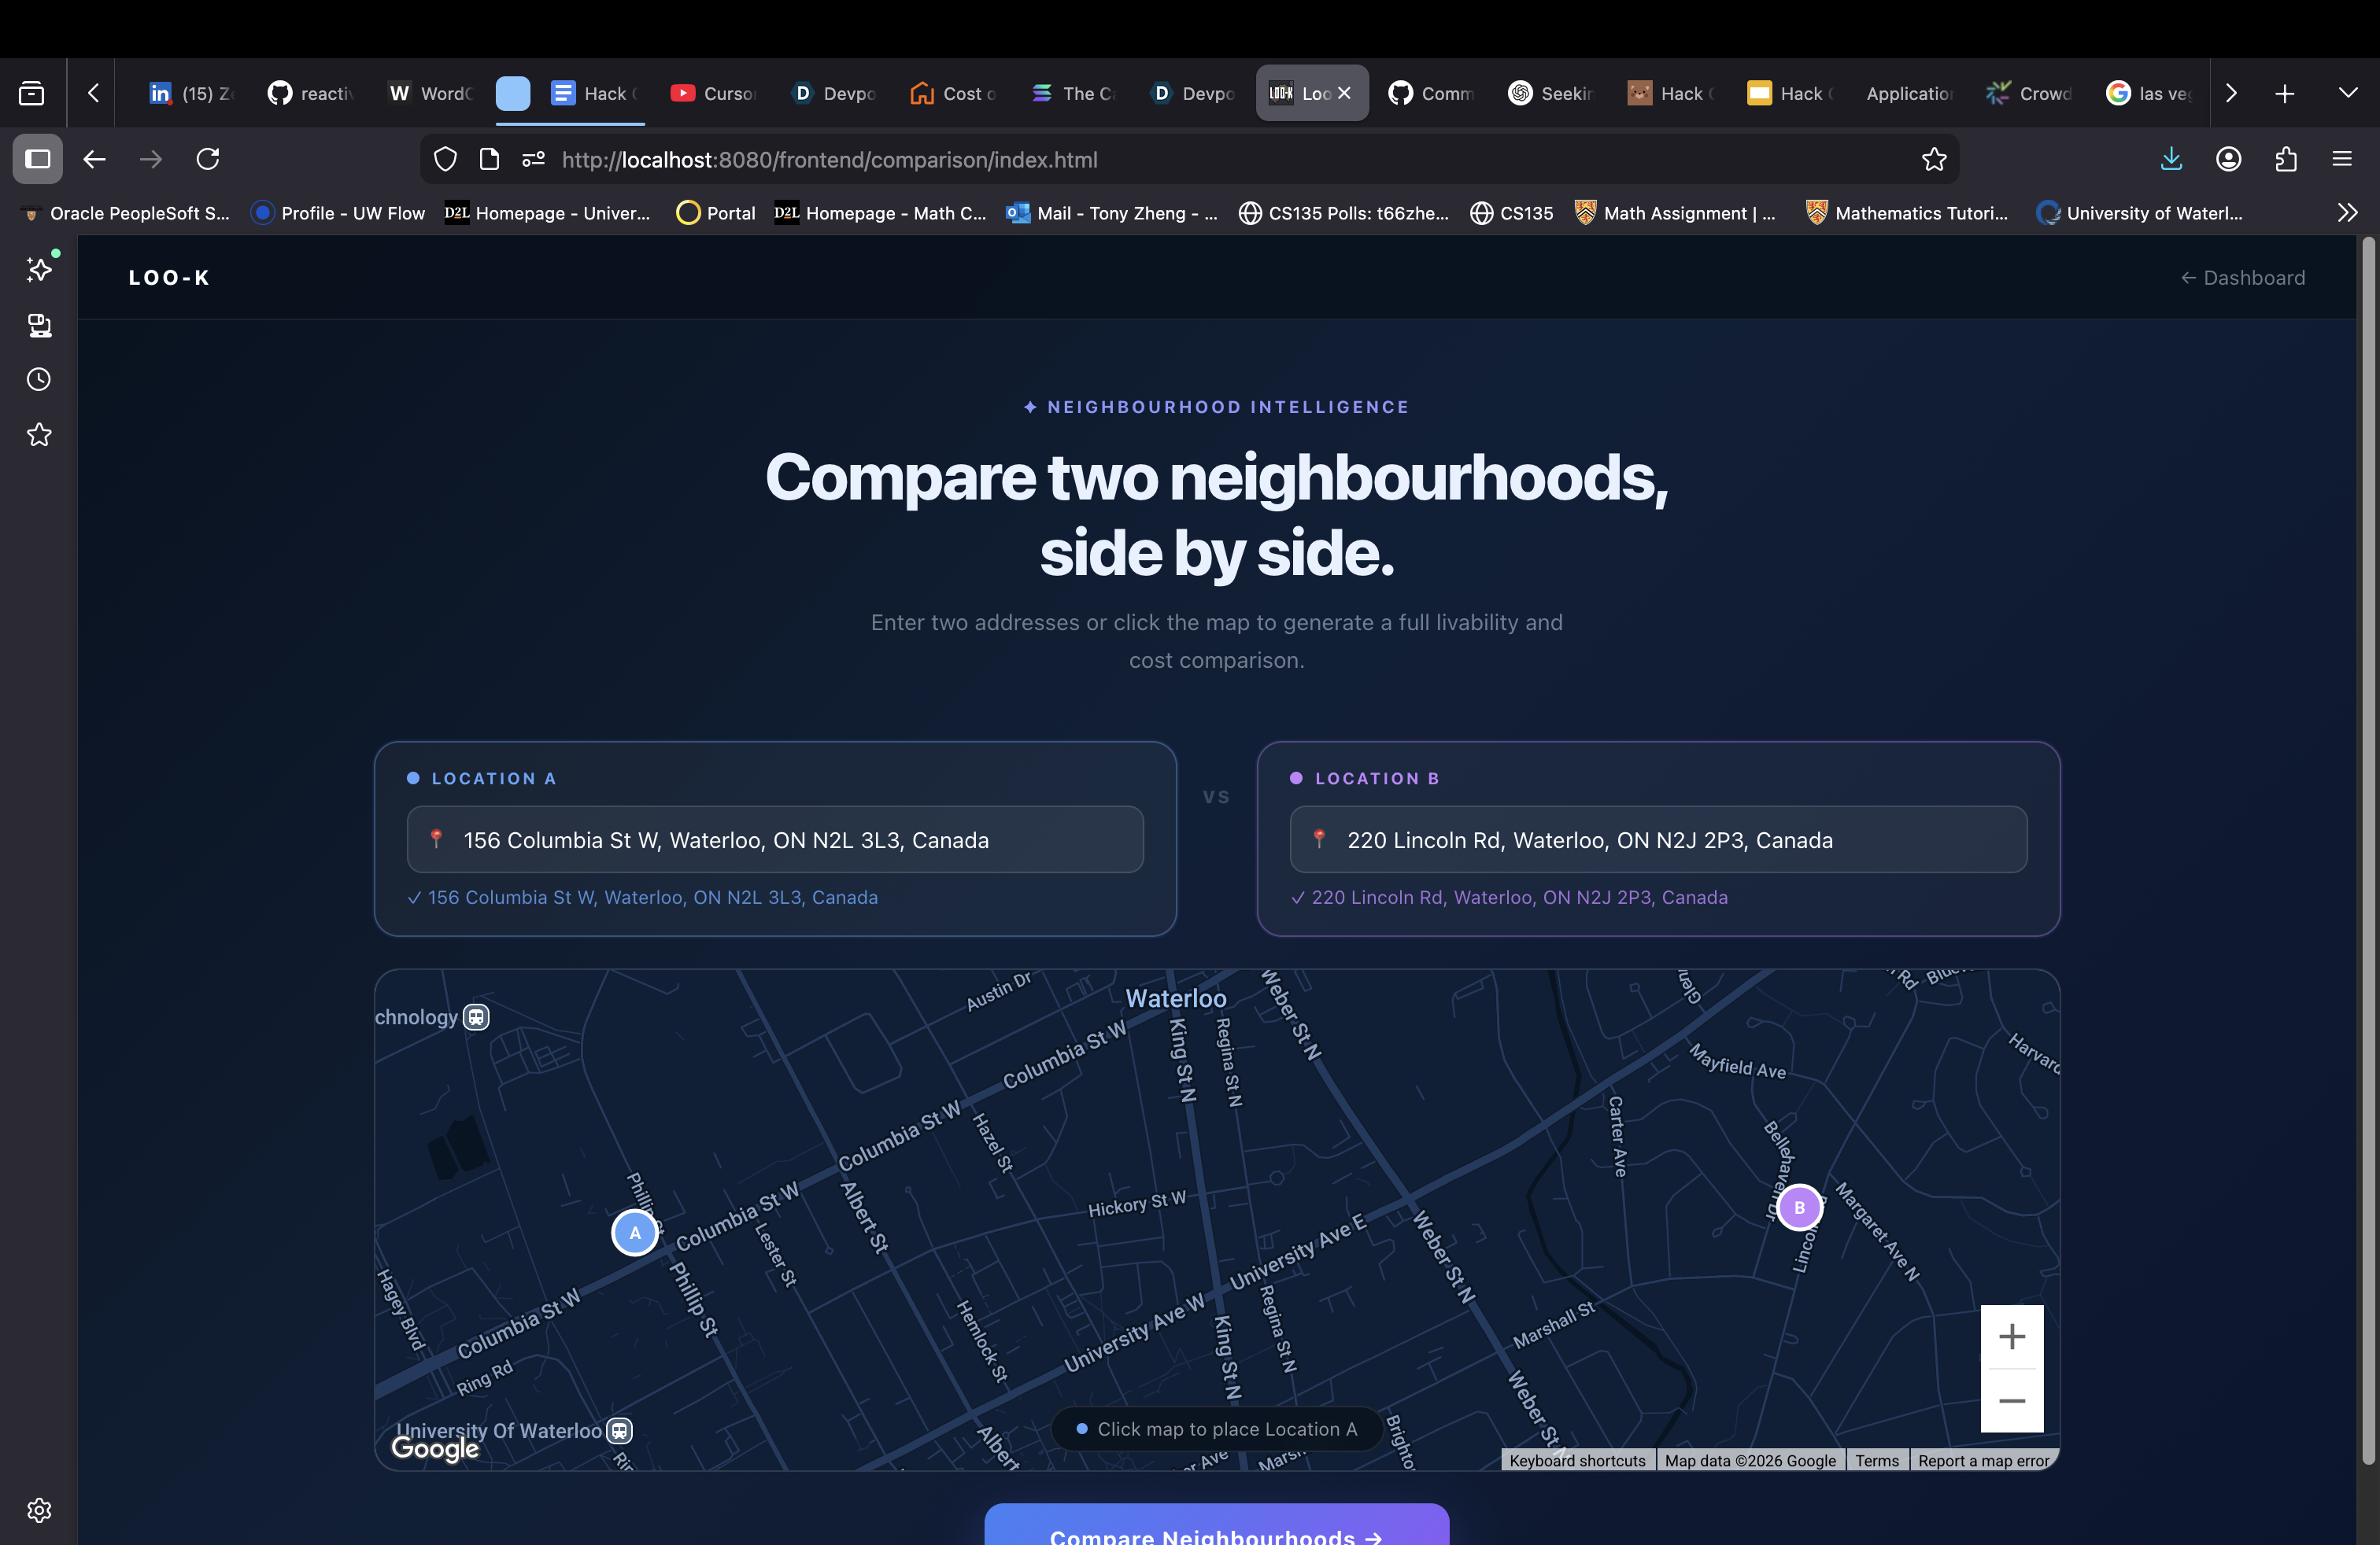
Task: Open sidebar bookmarks star icon
Action: 39,435
